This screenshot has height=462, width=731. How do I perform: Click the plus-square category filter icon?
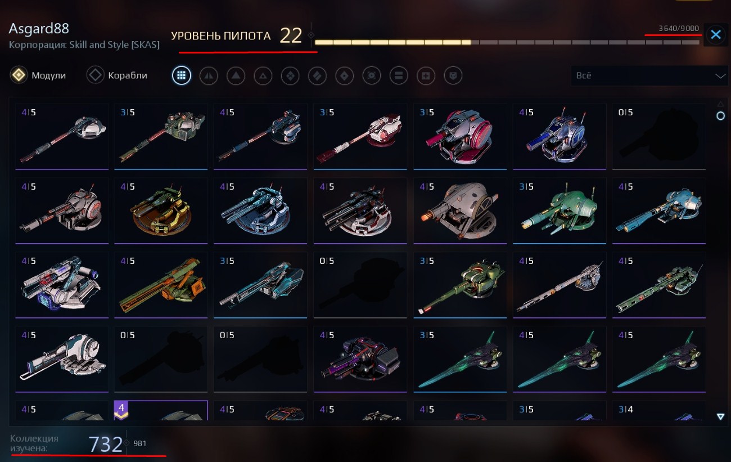[426, 75]
